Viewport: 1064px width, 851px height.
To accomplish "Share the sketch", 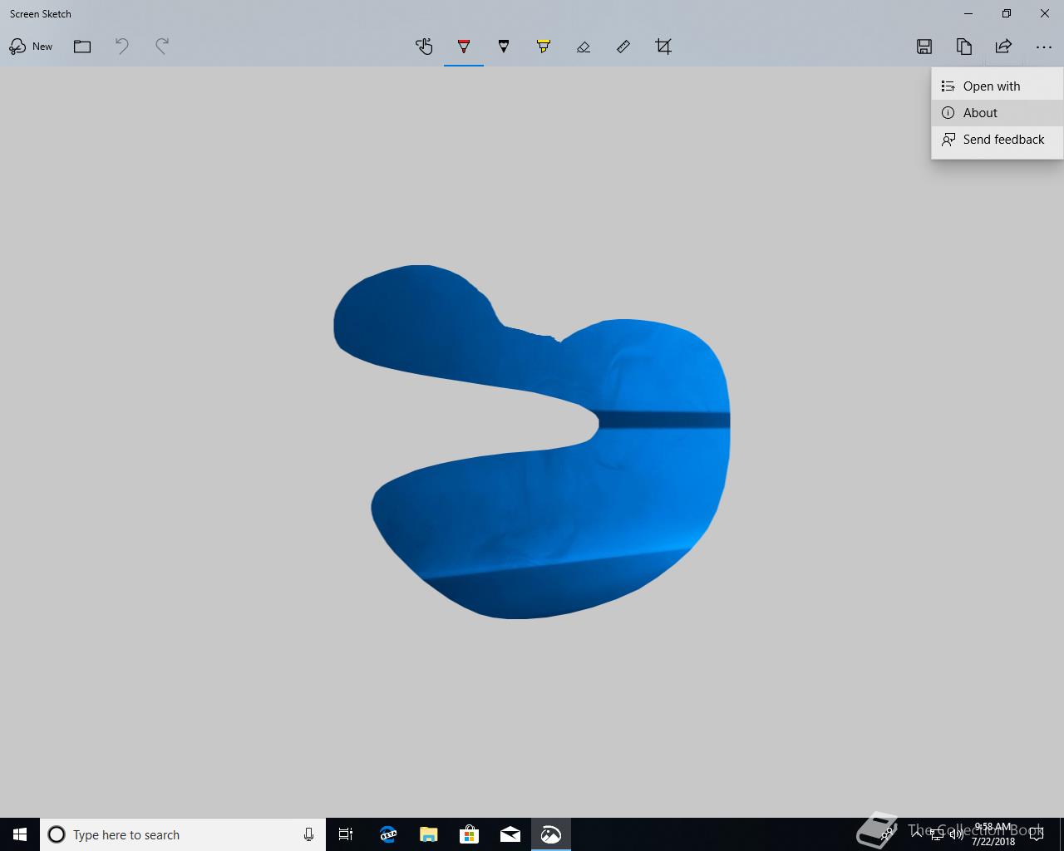I will point(1004,47).
